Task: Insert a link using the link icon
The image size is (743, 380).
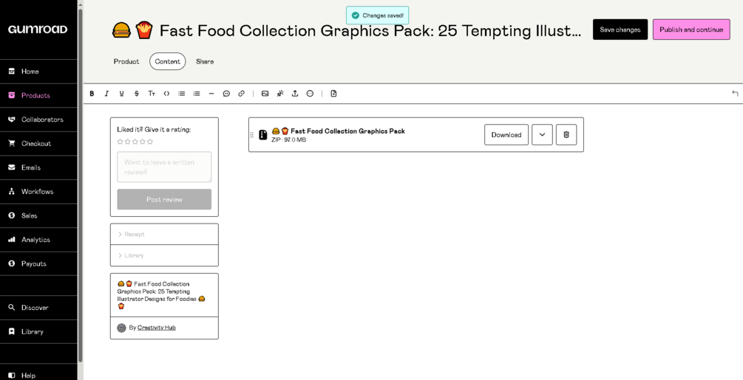Action: [241, 94]
